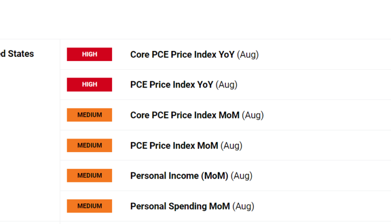Open the PCE Price Index YoY event
This screenshot has height=224, width=391.
[x=172, y=84]
